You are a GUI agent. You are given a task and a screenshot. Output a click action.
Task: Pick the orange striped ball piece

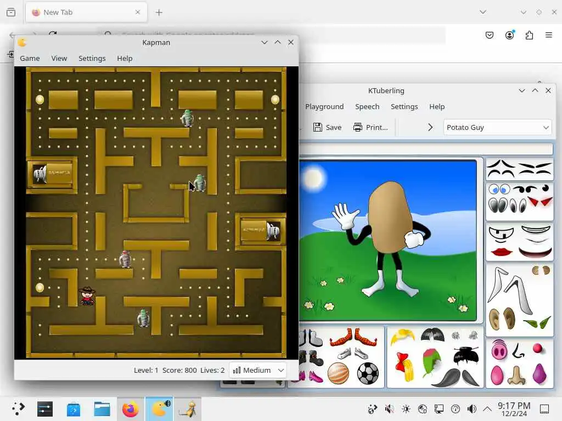338,373
